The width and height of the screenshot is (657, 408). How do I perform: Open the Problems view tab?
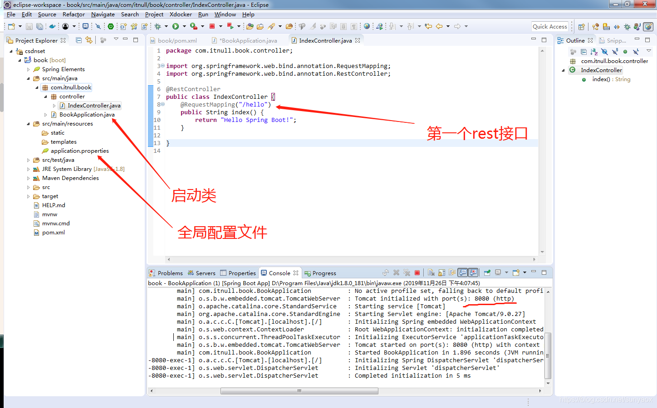(166, 273)
